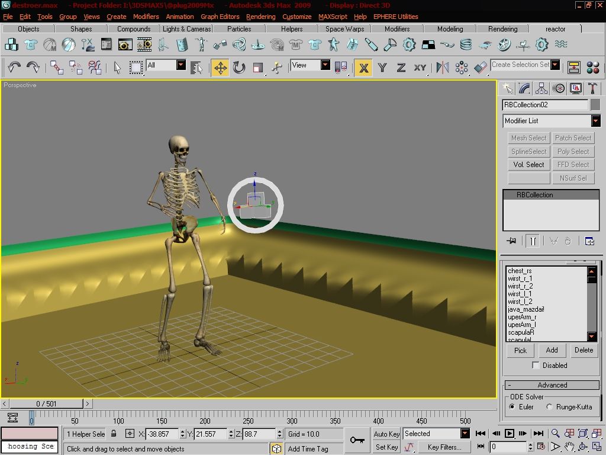
Task: Click the object color swatch beside RBCollection02
Action: [595, 105]
